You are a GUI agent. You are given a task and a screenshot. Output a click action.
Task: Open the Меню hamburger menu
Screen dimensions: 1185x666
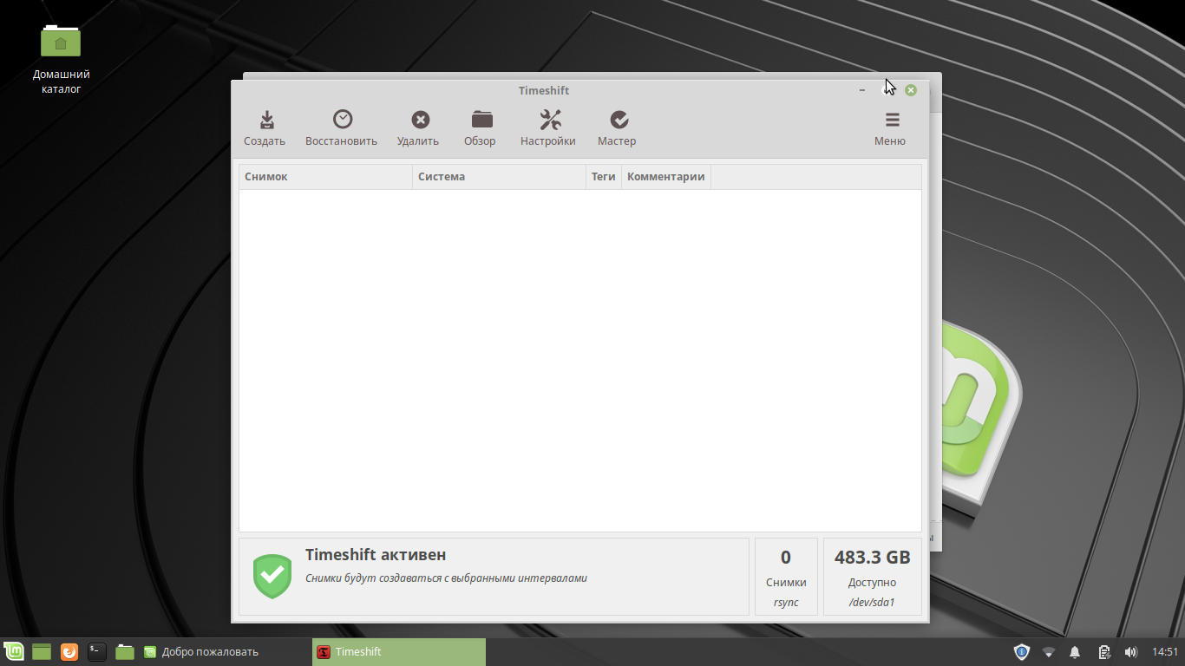[x=891, y=121]
